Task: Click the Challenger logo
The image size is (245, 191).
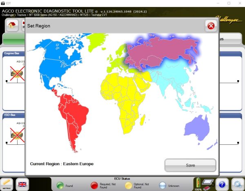Action: pyautogui.click(x=229, y=20)
